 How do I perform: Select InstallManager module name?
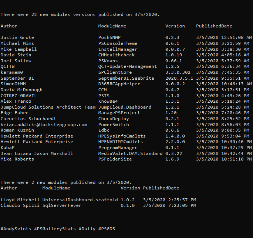[x=118, y=49]
